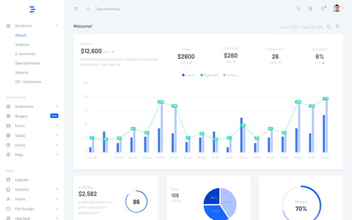Open the apps grid icon in header
Image resolution: width=352 pixels, height=220 pixels.
(x=310, y=9)
